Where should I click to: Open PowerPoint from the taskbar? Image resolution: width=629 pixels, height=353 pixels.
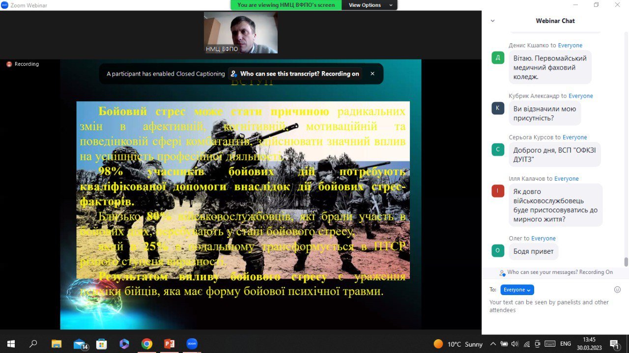tap(170, 344)
